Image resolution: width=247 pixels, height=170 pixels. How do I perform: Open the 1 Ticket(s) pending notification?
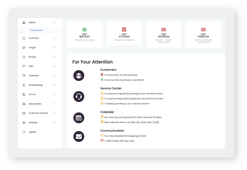(127, 104)
